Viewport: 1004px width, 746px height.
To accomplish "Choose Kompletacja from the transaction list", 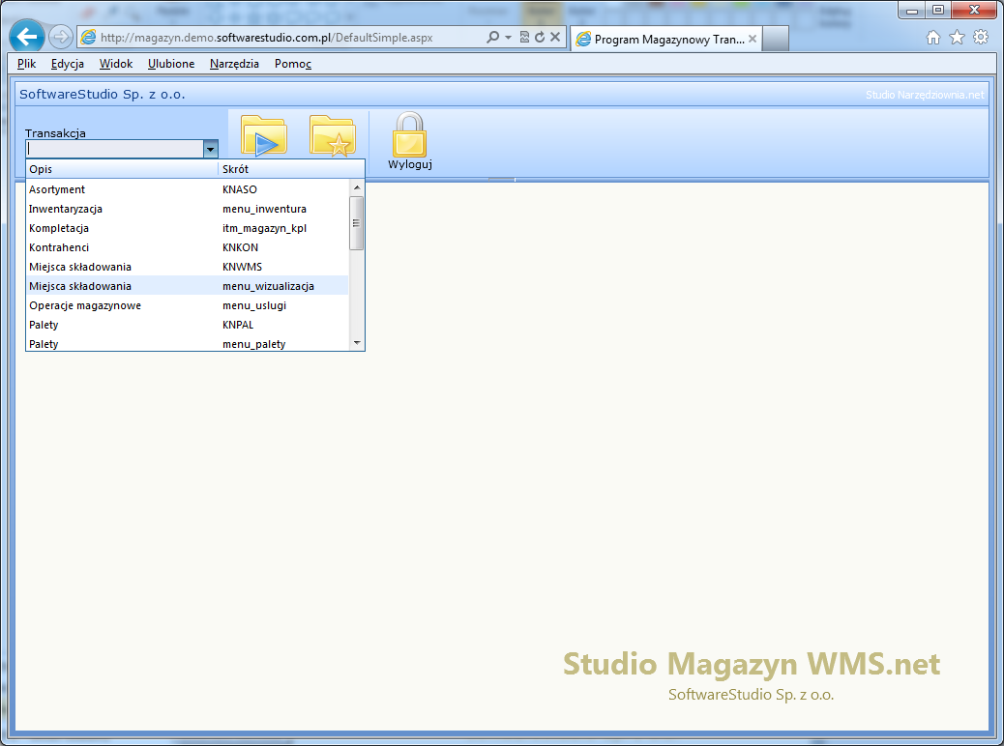I will tap(188, 228).
